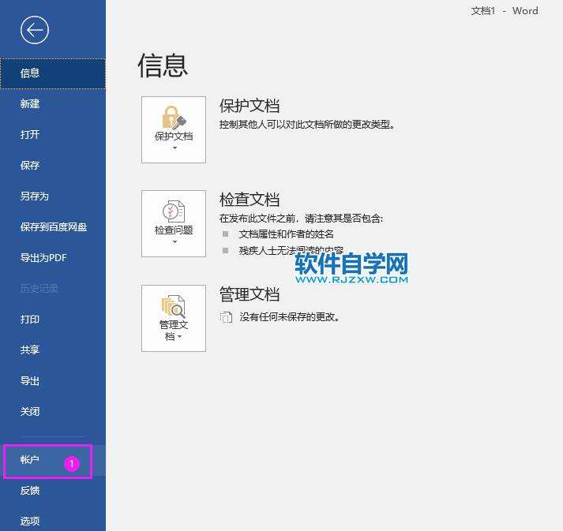
Task: Choose 打开 from the sidebar
Action: click(x=52, y=135)
